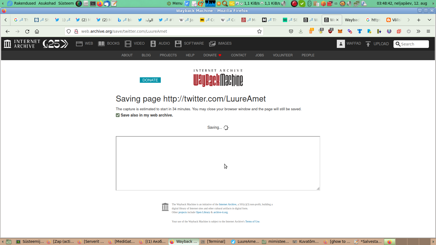Open the Internet Archive Web section
This screenshot has height=245, width=436.
point(84,44)
